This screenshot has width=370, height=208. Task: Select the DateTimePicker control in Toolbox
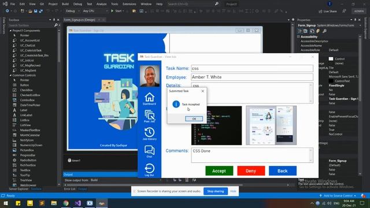coord(30,105)
